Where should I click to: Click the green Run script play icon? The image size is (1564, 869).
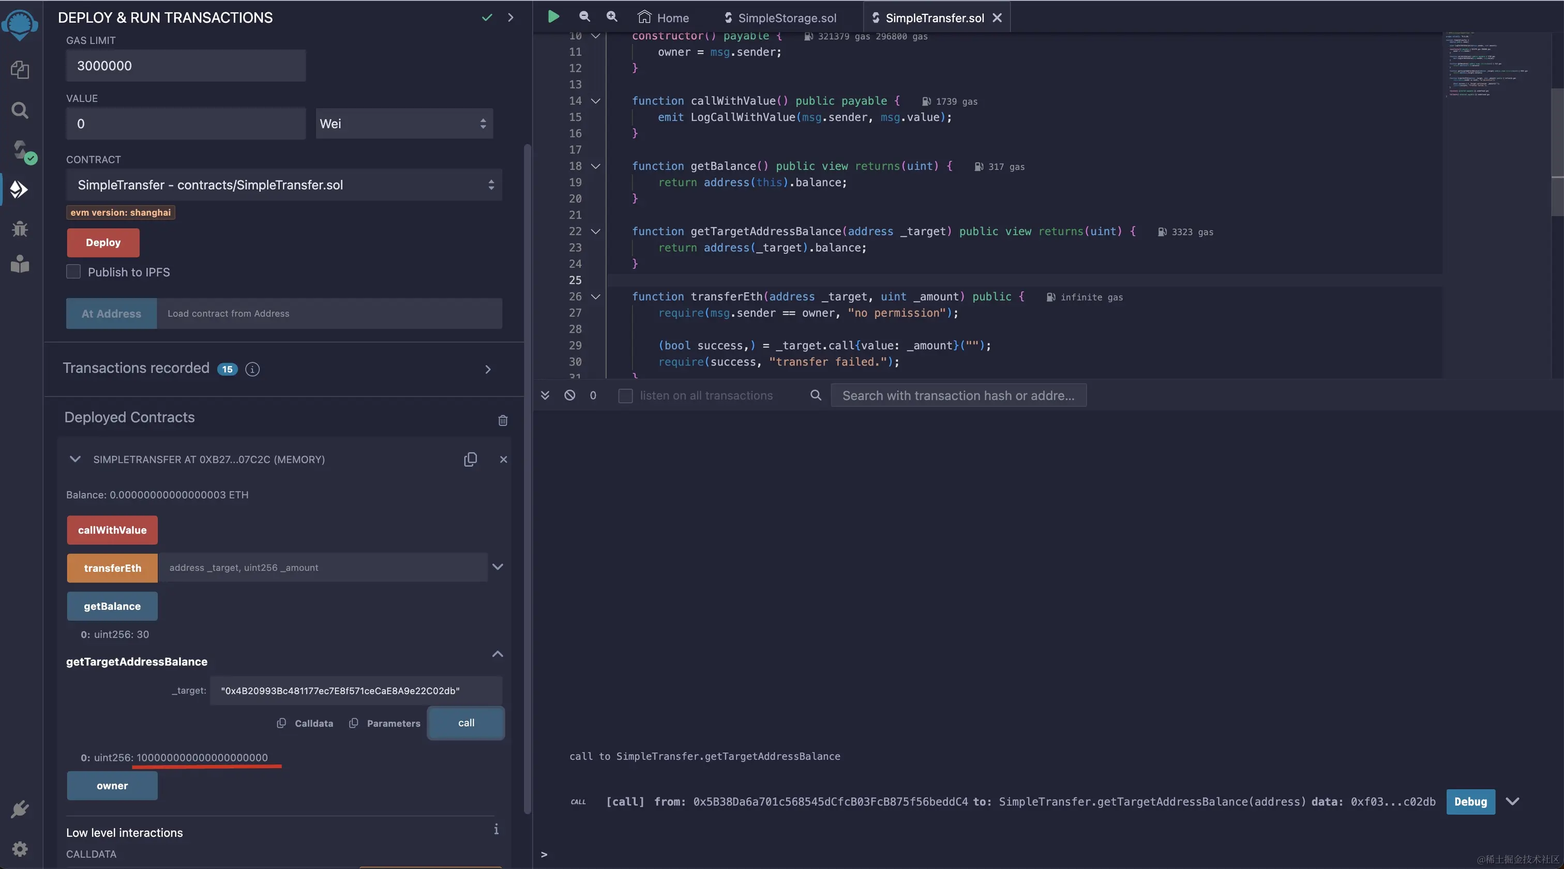[x=553, y=17]
